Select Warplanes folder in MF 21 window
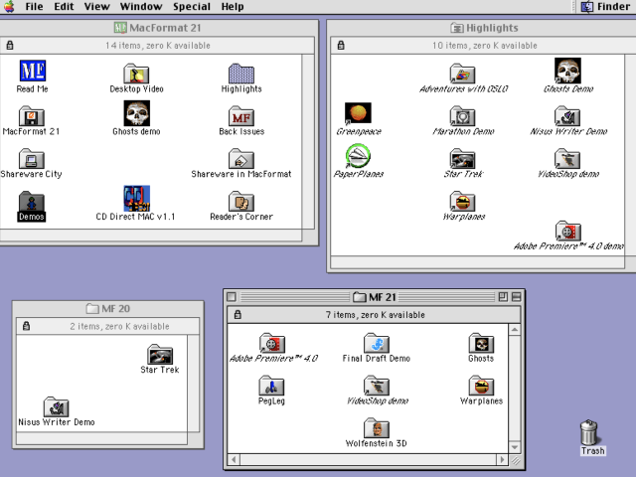Viewport: 636px width, 477px height. (x=481, y=386)
